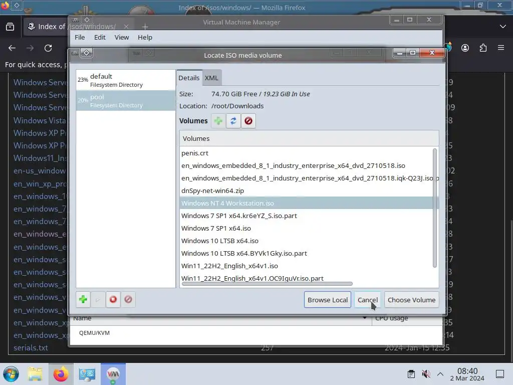The image size is (513, 385).
Task: Select QEMU/KVM connection row
Action: pyautogui.click(x=256, y=333)
